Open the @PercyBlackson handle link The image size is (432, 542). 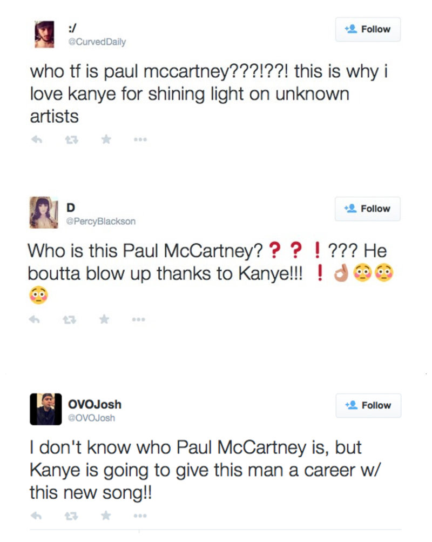click(x=100, y=221)
